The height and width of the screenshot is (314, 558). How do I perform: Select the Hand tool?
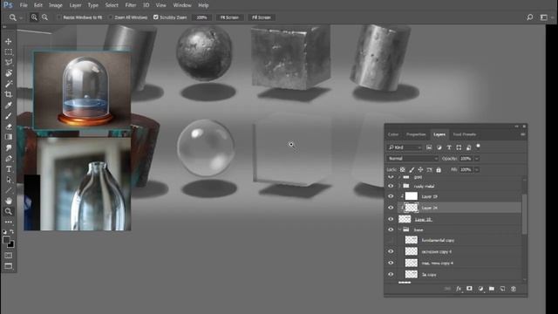pos(9,201)
